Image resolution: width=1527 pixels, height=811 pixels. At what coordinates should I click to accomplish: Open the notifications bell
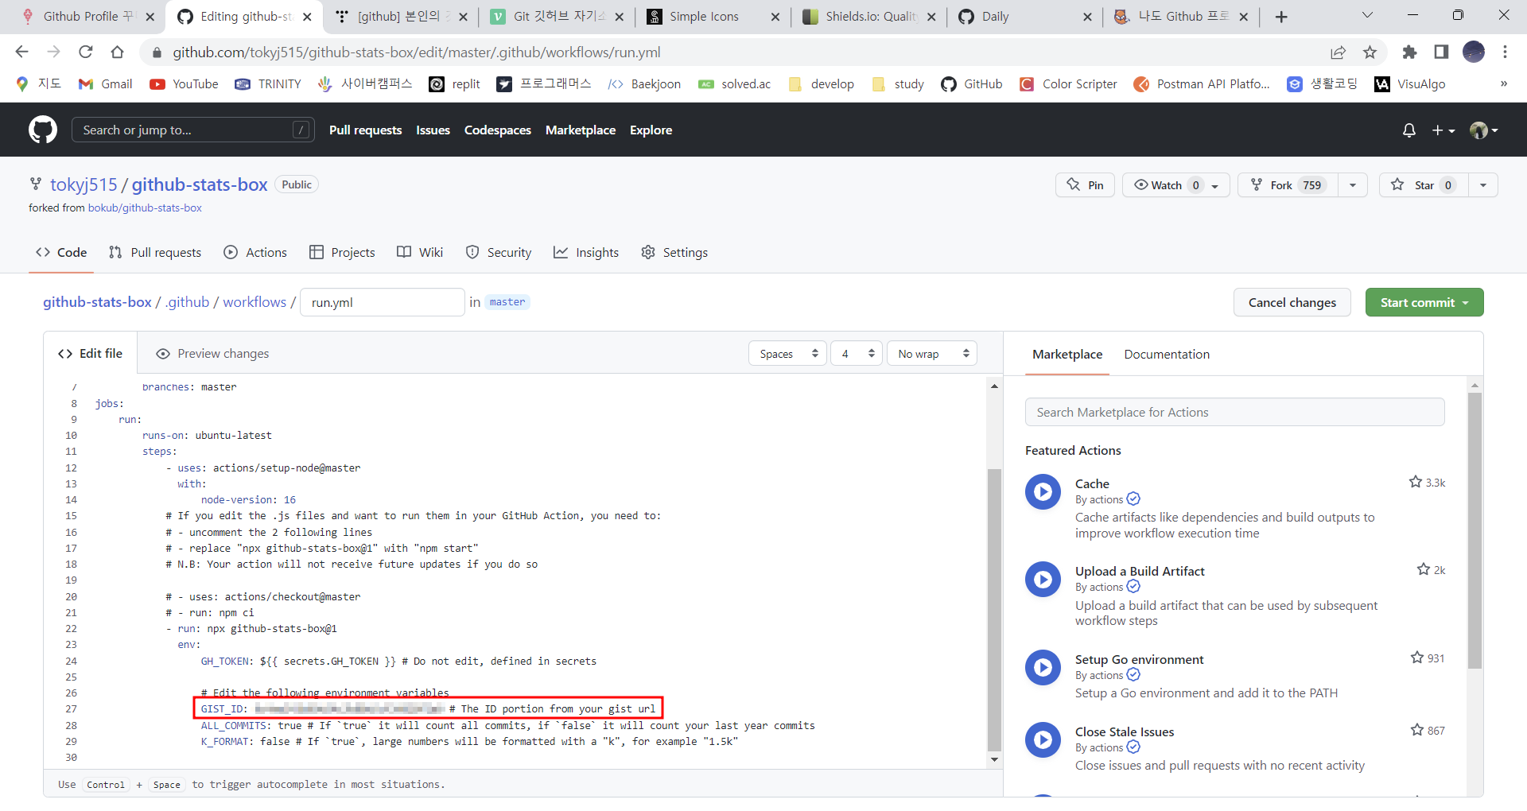pos(1408,130)
